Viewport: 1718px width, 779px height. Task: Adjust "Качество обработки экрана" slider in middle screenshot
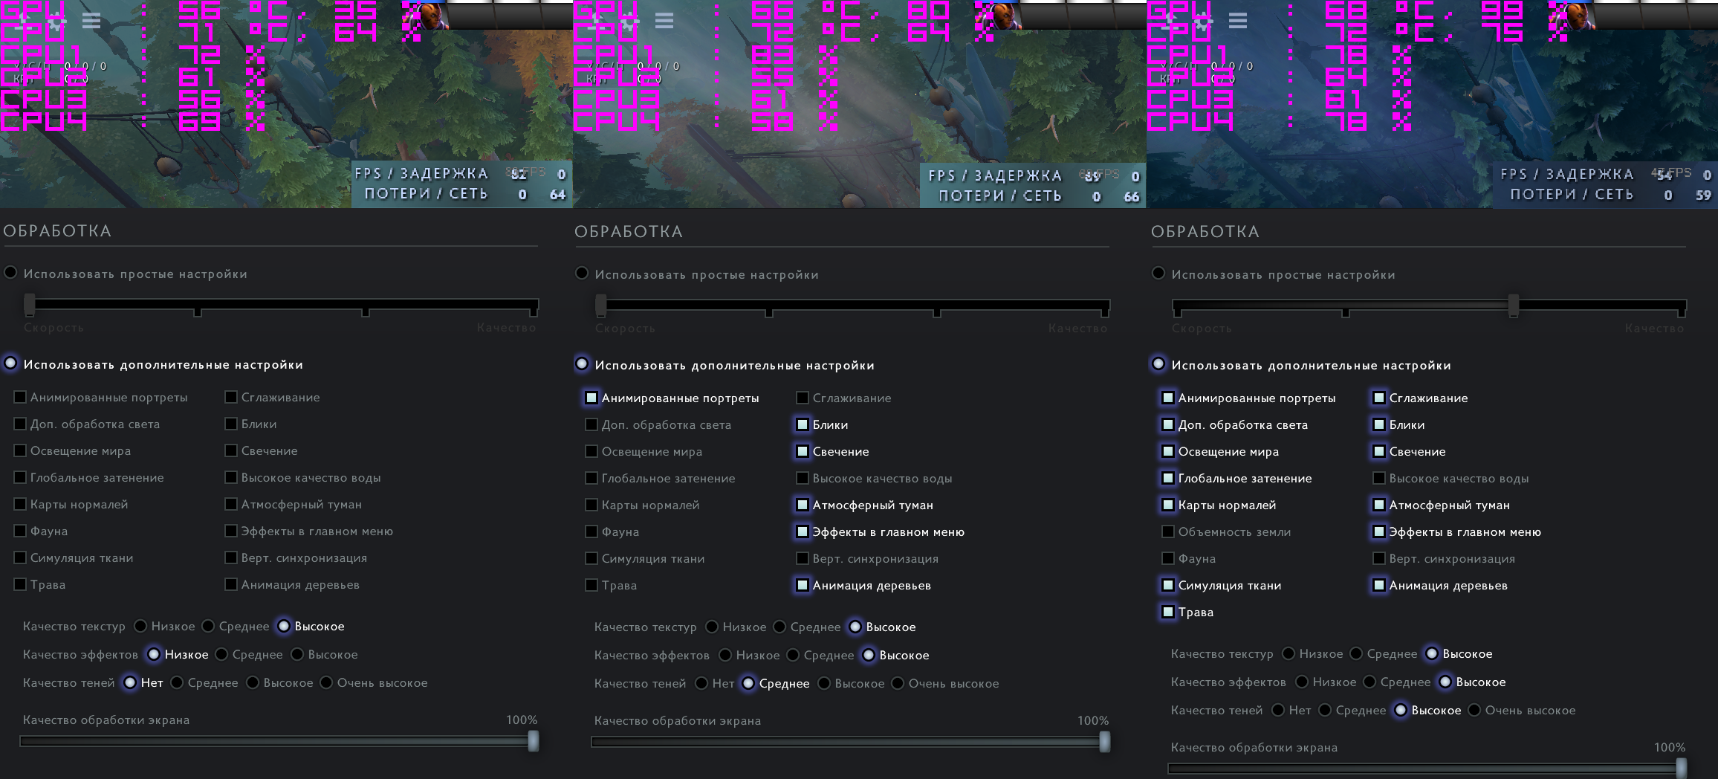850,742
